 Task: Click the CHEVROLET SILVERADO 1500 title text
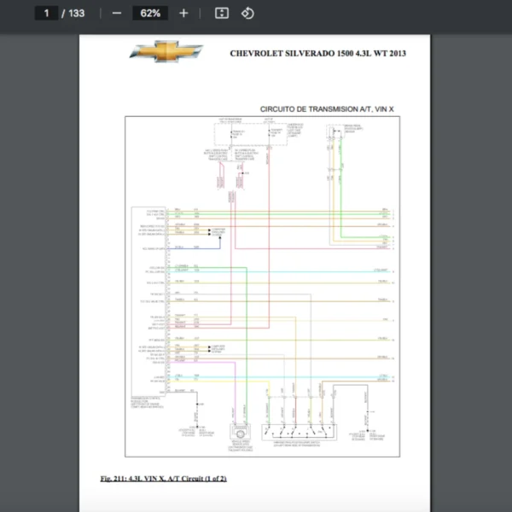click(x=317, y=53)
